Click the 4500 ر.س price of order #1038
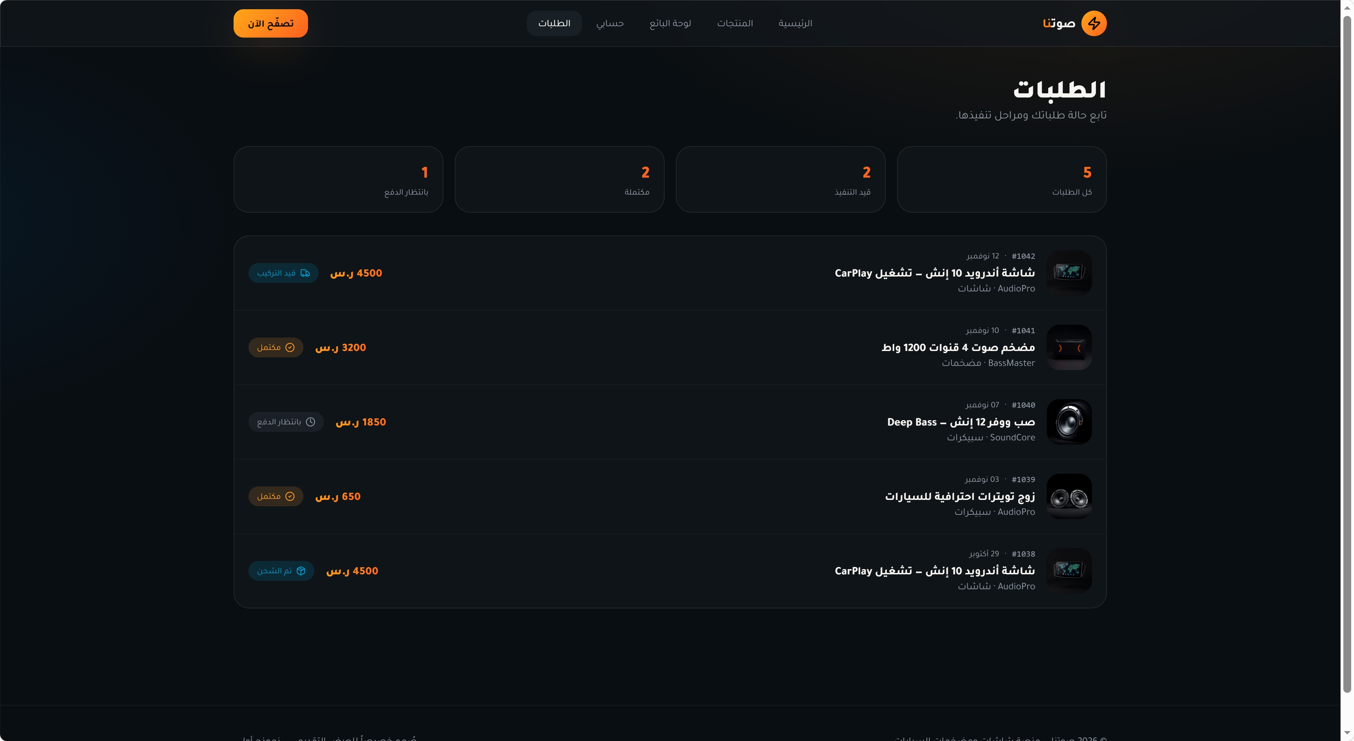Image resolution: width=1354 pixels, height=741 pixels. [352, 570]
